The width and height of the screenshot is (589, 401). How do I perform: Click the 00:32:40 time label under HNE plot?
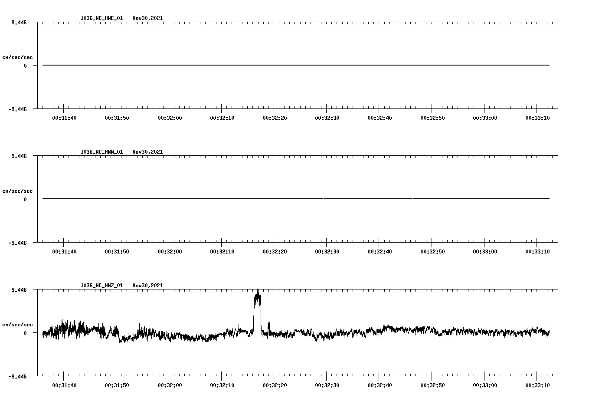pyautogui.click(x=380, y=118)
